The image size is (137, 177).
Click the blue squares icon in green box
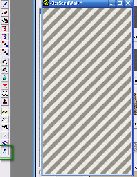click(5, 151)
